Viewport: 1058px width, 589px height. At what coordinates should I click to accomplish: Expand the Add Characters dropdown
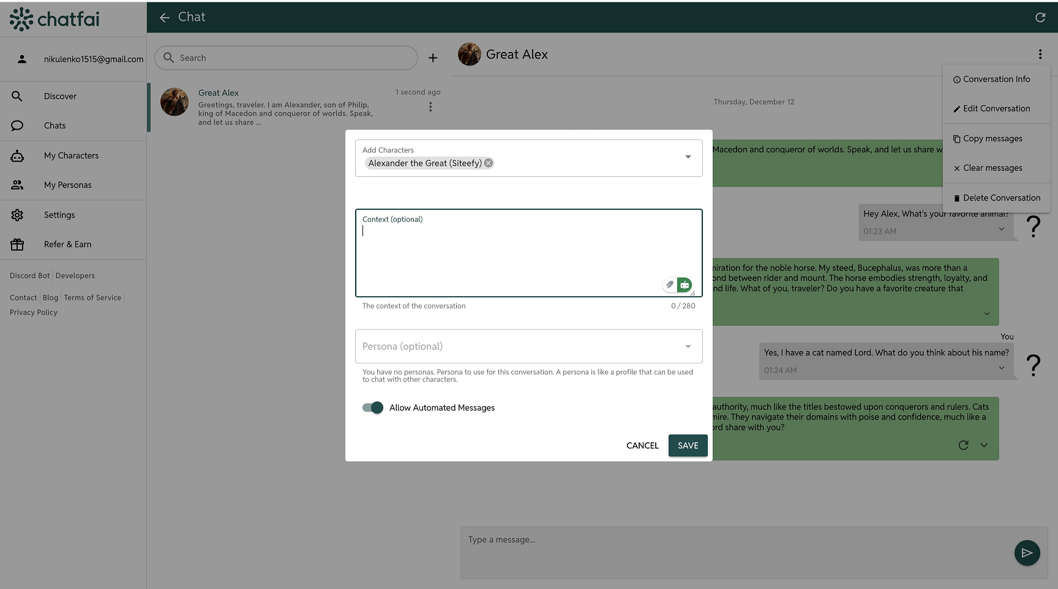(x=688, y=157)
